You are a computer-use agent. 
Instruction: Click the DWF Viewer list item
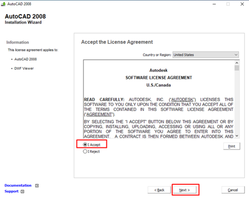click(24, 68)
